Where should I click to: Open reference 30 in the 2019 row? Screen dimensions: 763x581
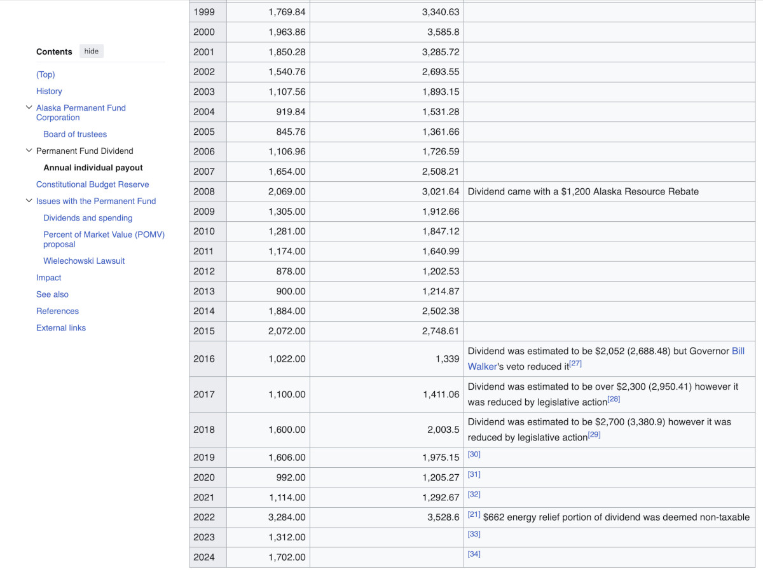pos(474,455)
